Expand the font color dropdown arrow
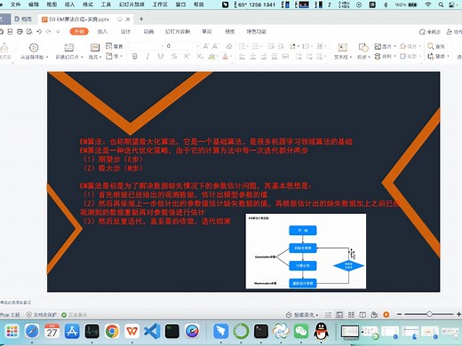Screen dimensions: 462x346 tap(231, 56)
